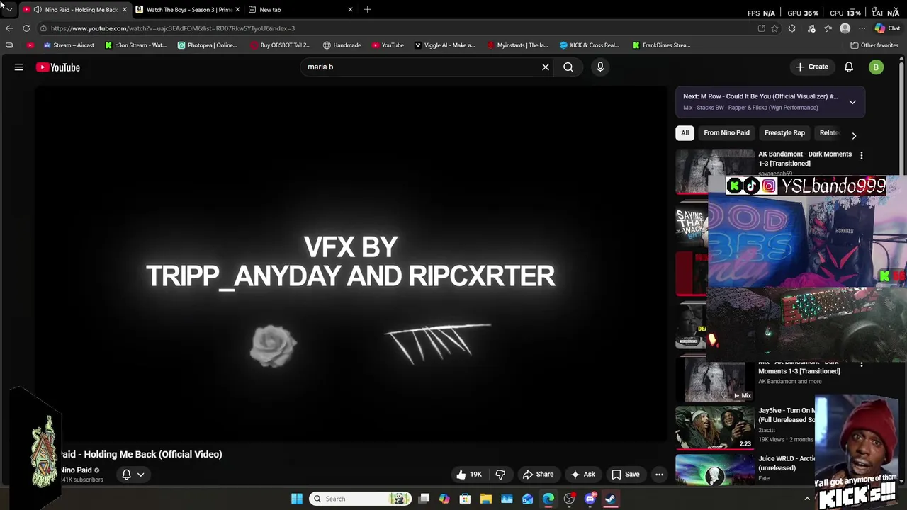The image size is (907, 510).
Task: Open Myinstants bookmark
Action: [517, 45]
